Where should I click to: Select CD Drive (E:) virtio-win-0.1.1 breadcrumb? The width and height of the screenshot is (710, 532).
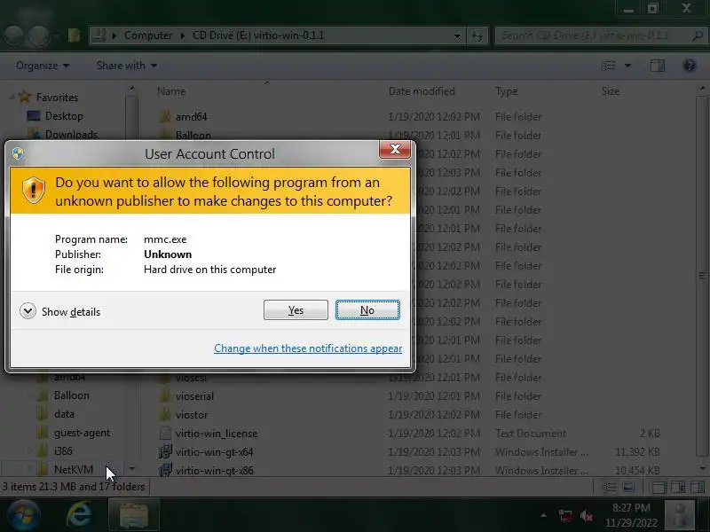(258, 35)
